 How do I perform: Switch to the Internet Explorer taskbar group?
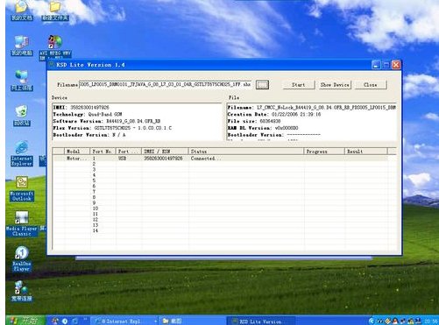coord(124,321)
